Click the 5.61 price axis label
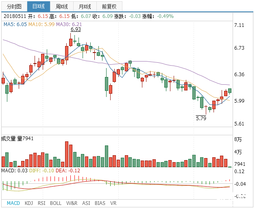 point(239,123)
